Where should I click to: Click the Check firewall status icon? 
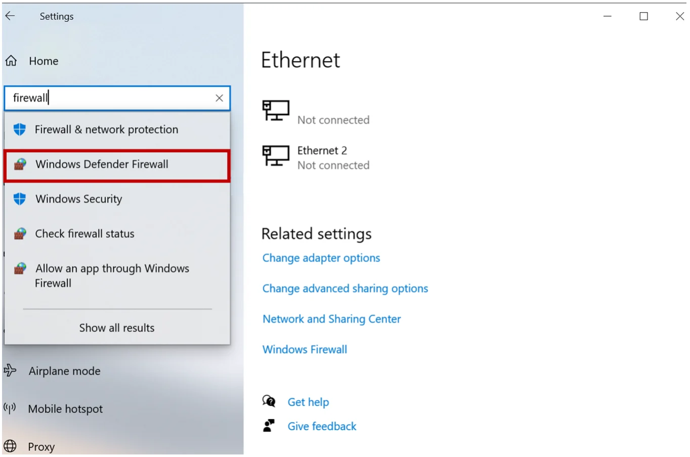pos(20,234)
